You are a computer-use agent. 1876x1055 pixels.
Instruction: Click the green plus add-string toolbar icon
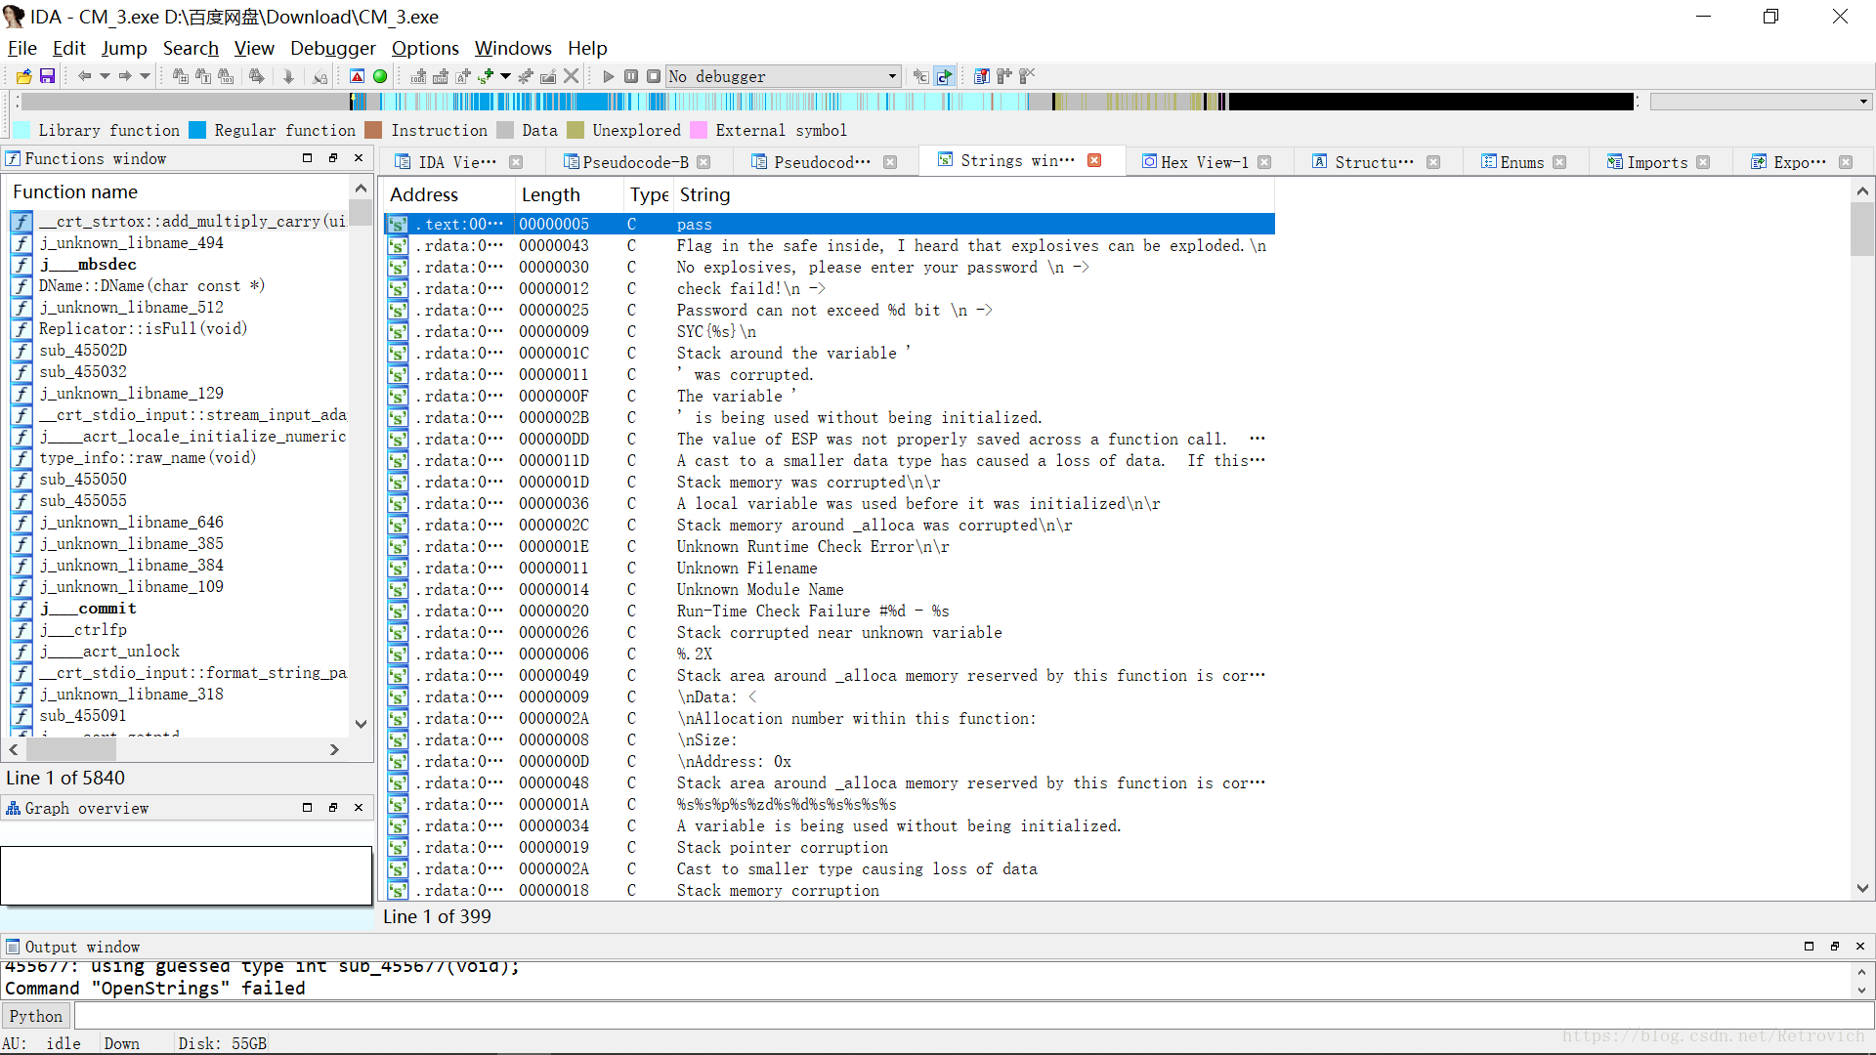[486, 76]
